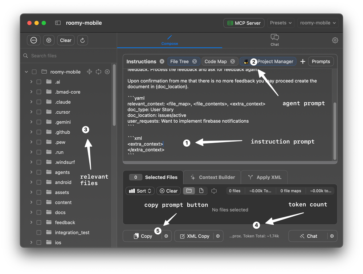Select the .claude folder checkbox
The width and height of the screenshot is (363, 274).
[x=39, y=102]
